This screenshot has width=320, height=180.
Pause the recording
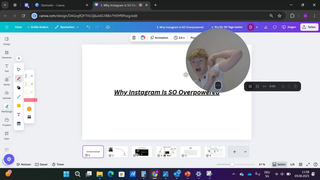(257, 86)
